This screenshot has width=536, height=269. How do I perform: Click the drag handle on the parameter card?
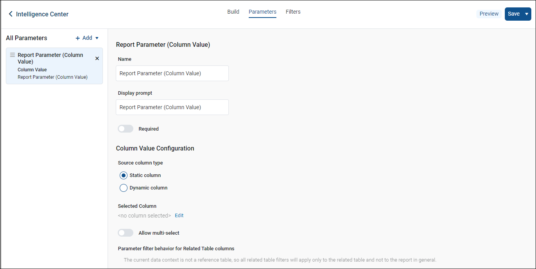point(12,55)
